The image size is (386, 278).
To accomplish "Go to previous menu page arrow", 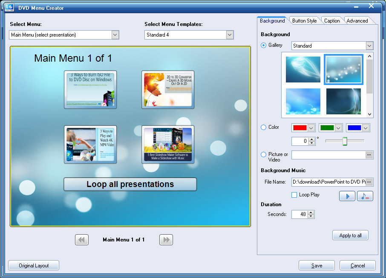I will 82,240.
